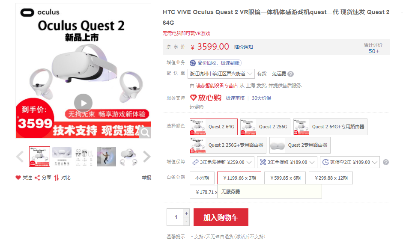The height and width of the screenshot is (240, 403).
Task: Open the 降价通知 price alert link
Action: [243, 47]
